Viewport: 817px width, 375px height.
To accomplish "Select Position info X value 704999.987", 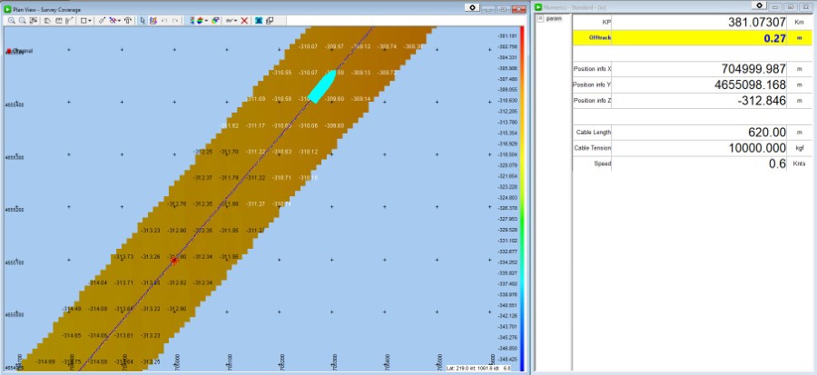I will pos(753,69).
